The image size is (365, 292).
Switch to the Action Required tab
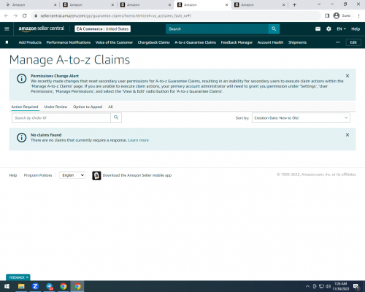25,107
